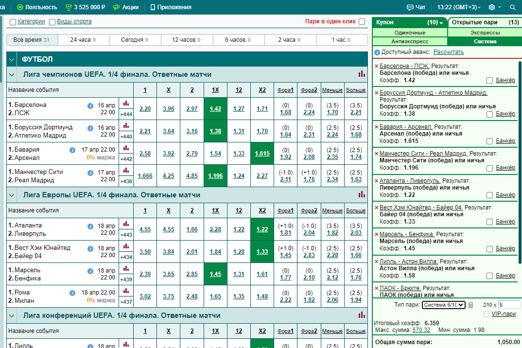Open statistics chart icon for Барселона - ПСЖ

pos(126,103)
